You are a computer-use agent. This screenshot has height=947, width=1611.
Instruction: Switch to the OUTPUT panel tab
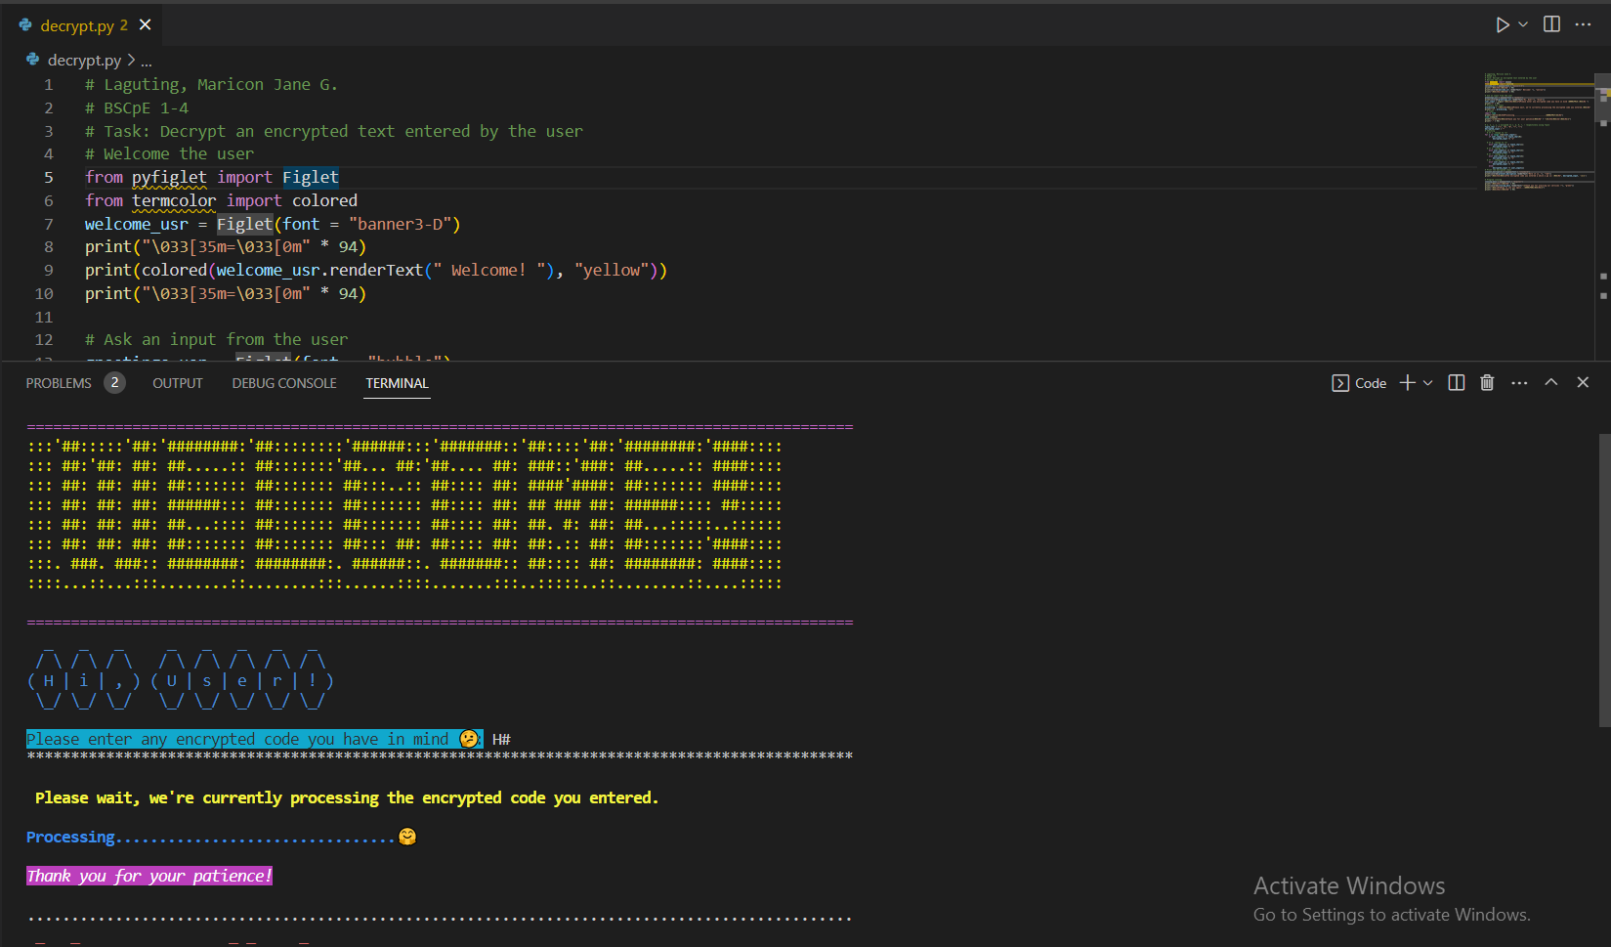178,383
